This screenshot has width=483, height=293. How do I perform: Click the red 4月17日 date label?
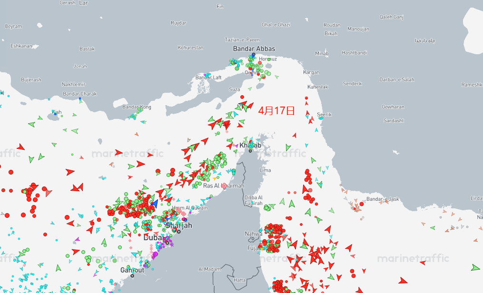tap(276, 111)
